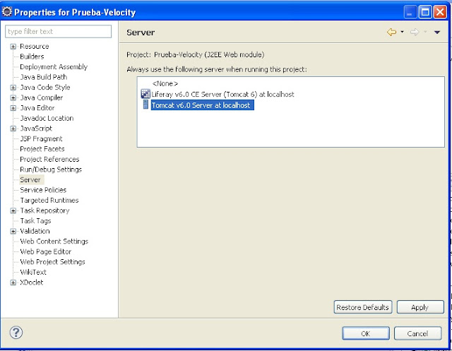This screenshot has width=452, height=351.
Task: Expand the Validation tree node
Action: (x=13, y=231)
